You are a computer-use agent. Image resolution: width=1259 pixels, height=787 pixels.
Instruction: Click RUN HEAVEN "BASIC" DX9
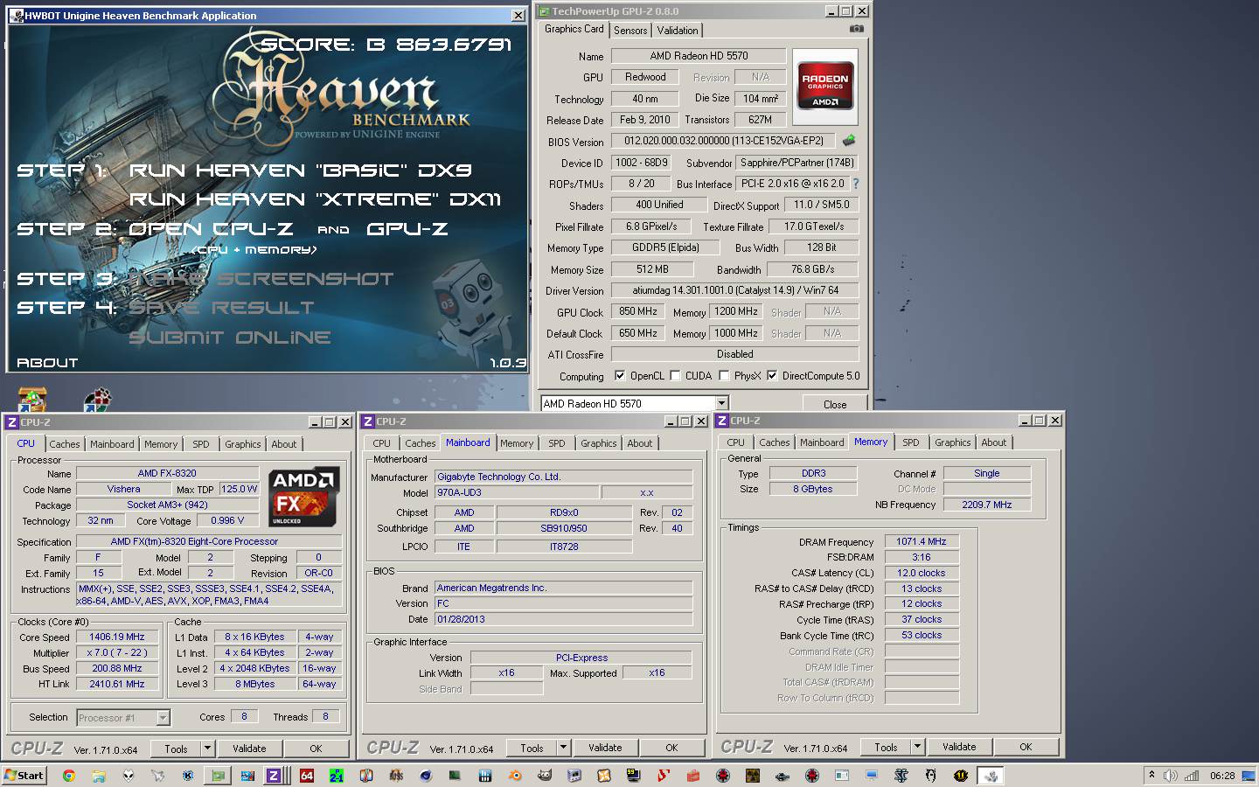click(301, 171)
